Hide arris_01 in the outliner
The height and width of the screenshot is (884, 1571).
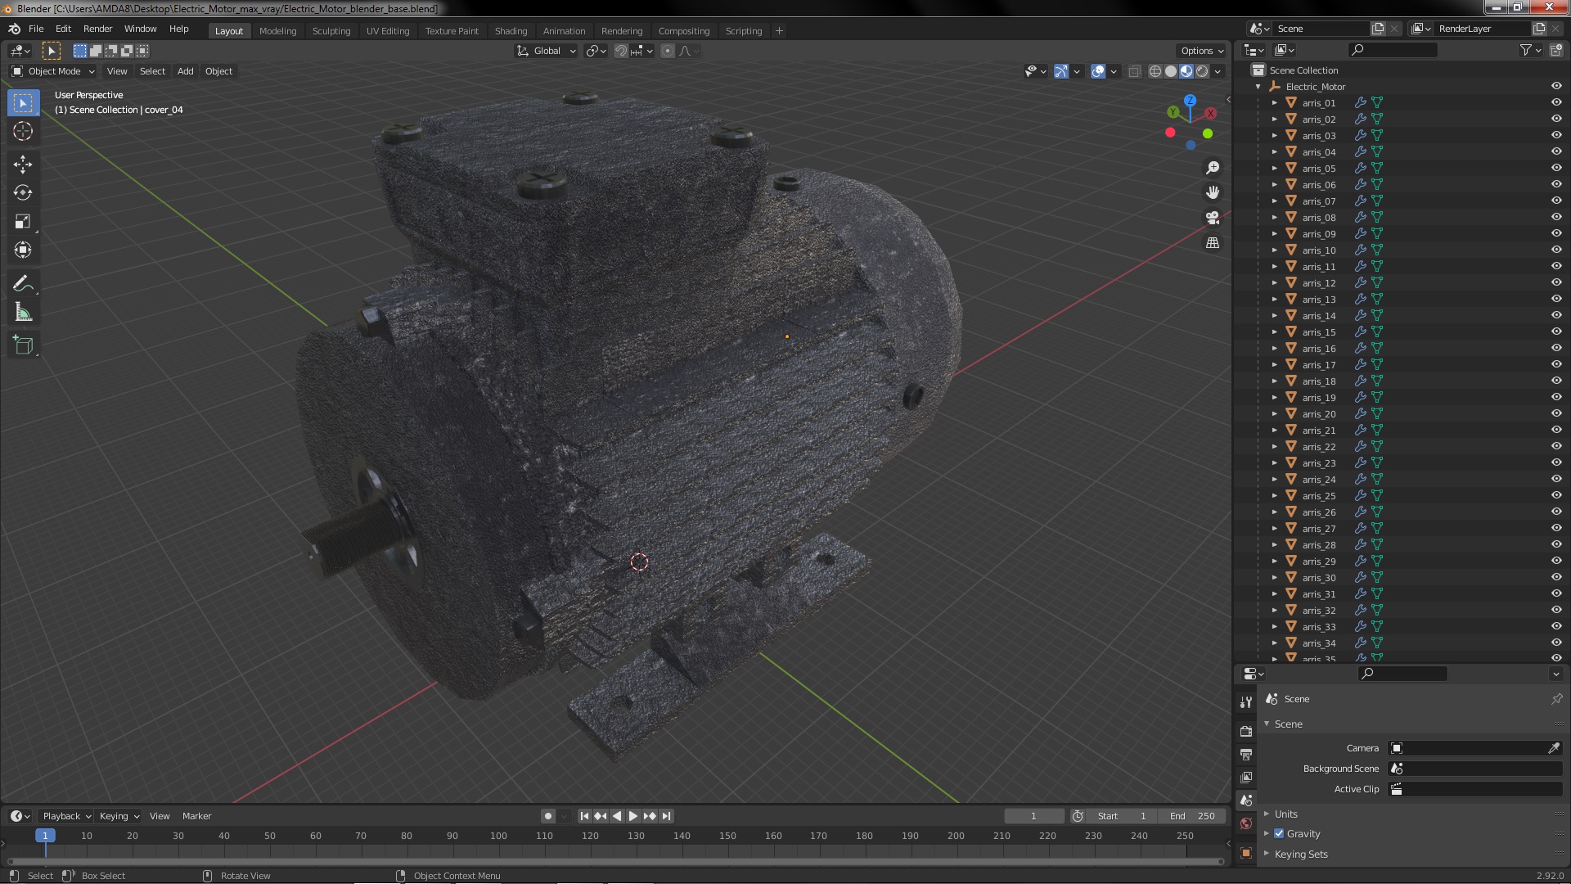(x=1556, y=102)
